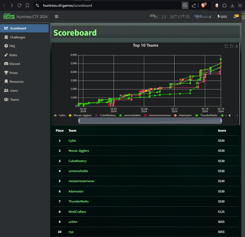Open meowmeowmeow team link
The height and width of the screenshot is (237, 245).
click(81, 181)
